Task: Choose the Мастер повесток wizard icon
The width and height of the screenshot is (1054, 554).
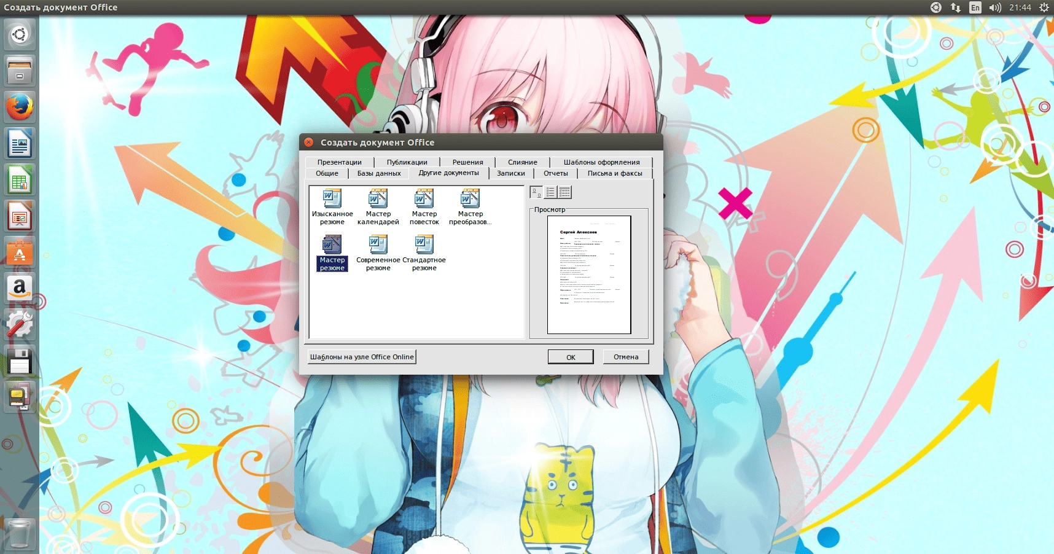Action: pyautogui.click(x=424, y=207)
